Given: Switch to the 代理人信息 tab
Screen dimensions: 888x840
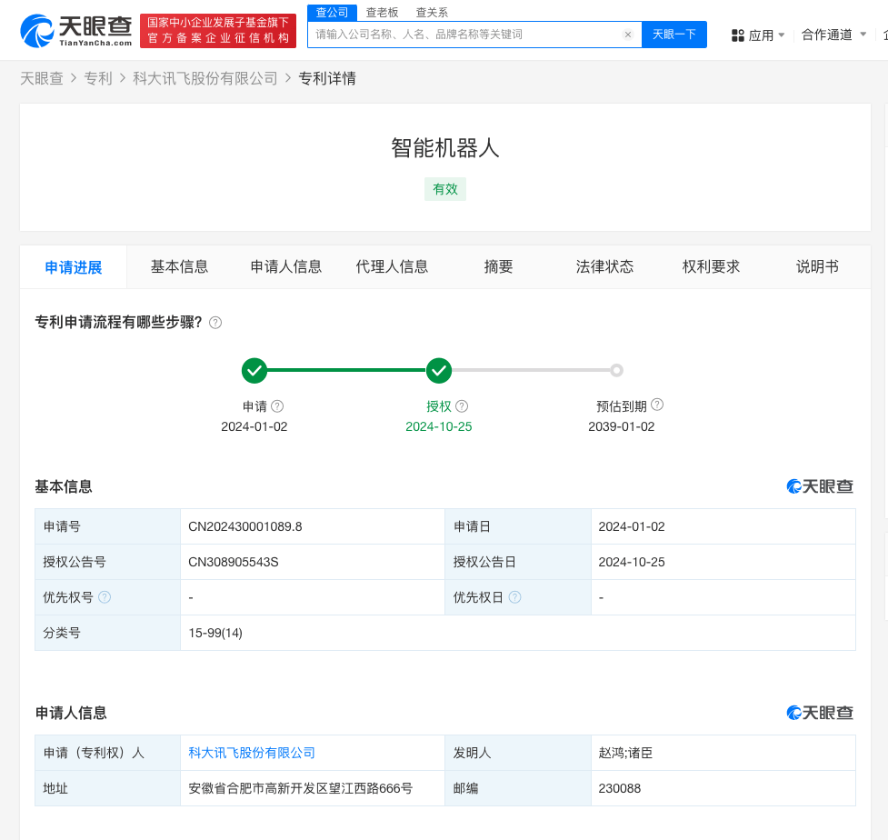Looking at the screenshot, I should [392, 266].
